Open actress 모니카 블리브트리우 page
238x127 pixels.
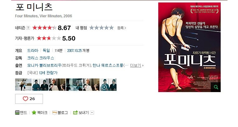(45, 66)
